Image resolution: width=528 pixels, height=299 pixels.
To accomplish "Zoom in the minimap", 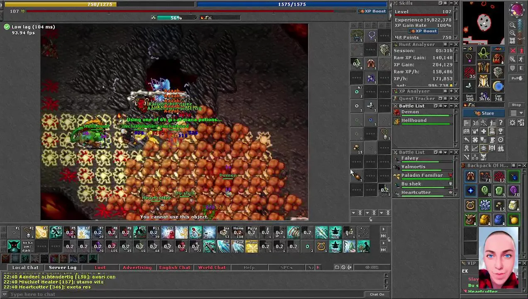I will click(x=513, y=33).
